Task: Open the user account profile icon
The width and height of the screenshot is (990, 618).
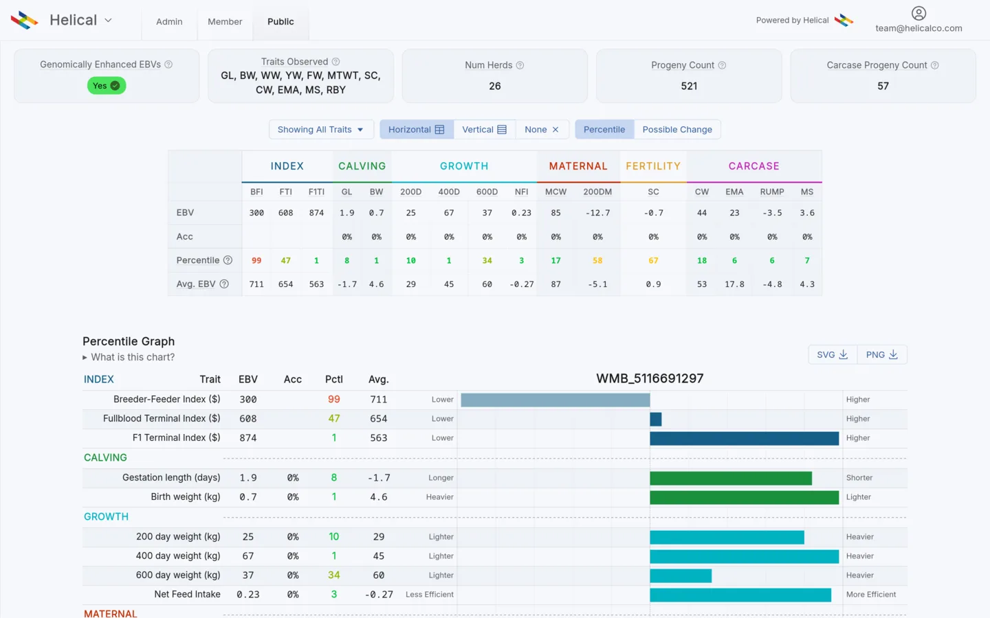Action: [918, 13]
